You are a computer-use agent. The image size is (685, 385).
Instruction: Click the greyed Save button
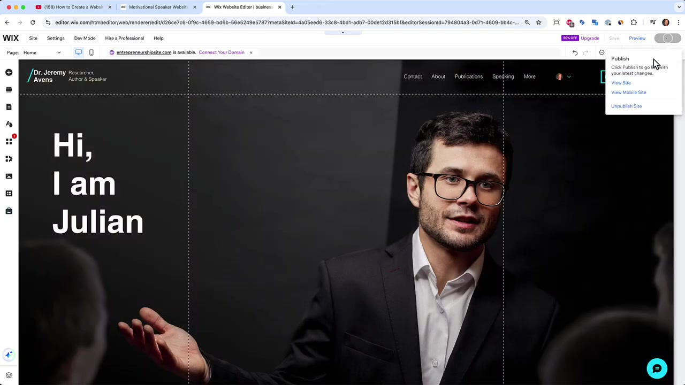614,38
